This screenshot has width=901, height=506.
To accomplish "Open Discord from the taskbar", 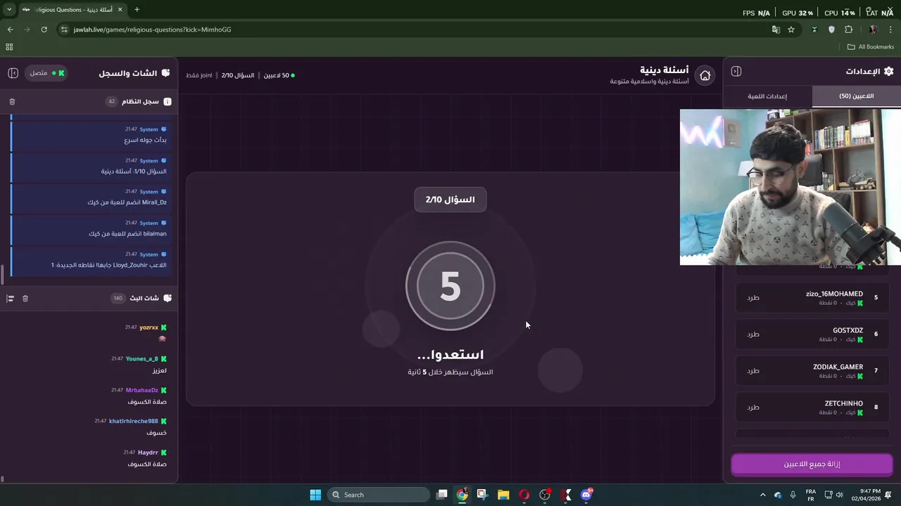I will tap(586, 495).
